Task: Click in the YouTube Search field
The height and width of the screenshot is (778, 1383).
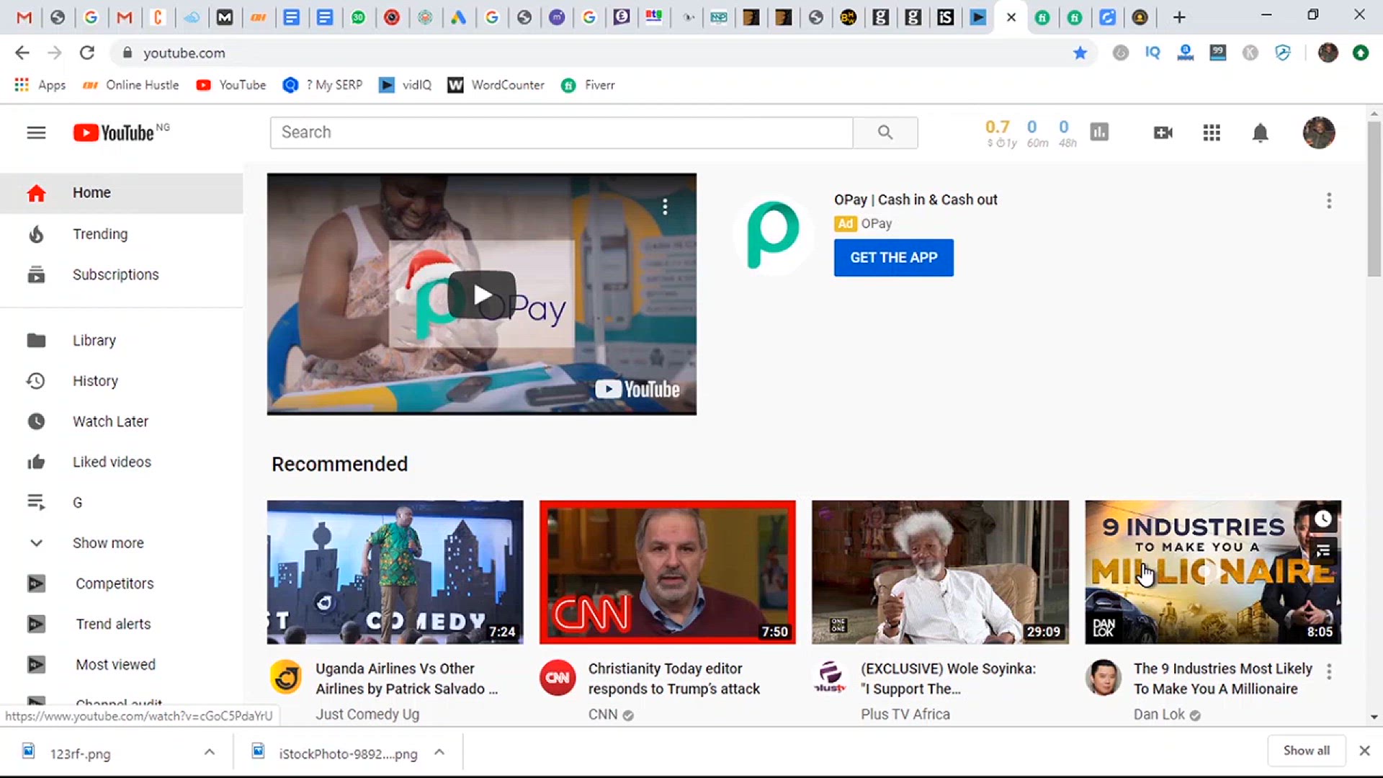Action: pos(561,133)
